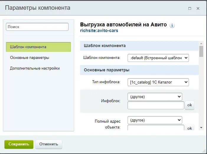This screenshot has height=154, width=207.
Task: Expand the infoblock type dropdown
Action: (158, 82)
